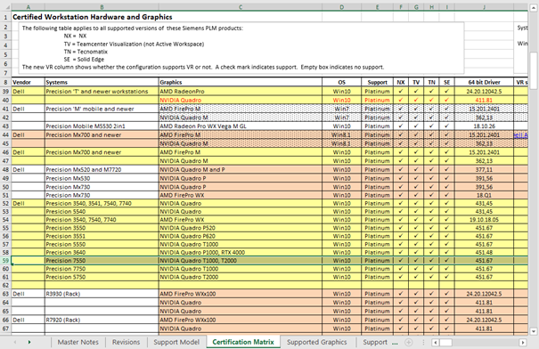The height and width of the screenshot is (349, 539).
Task: Click the 'Systems' header cell
Action: click(x=102, y=82)
